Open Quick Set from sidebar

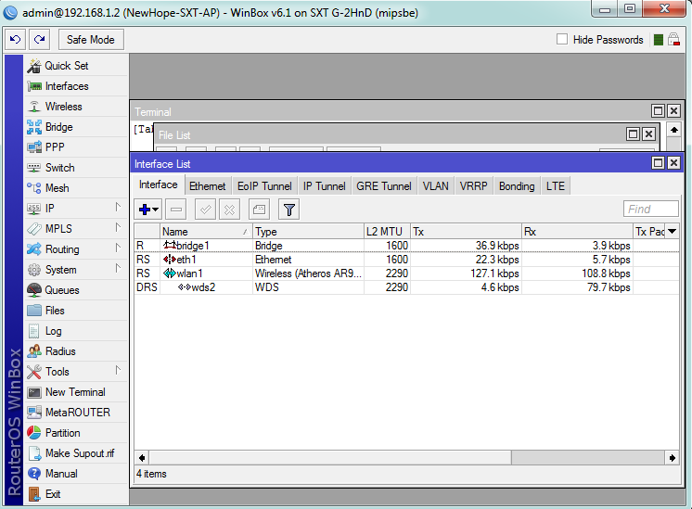[x=76, y=66]
